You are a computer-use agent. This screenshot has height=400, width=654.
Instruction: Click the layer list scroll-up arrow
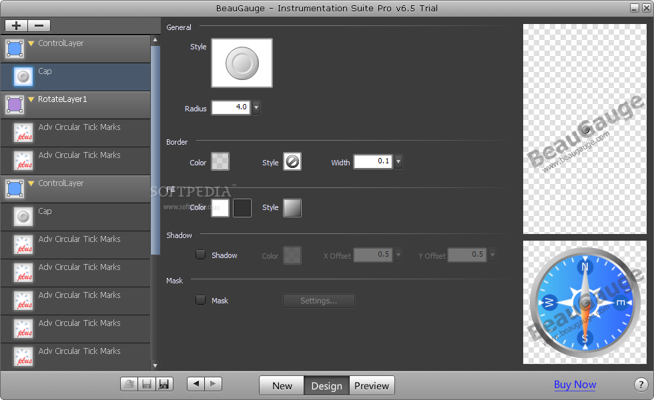click(x=155, y=40)
